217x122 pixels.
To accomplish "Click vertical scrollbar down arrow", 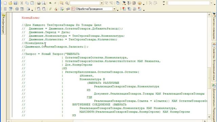I will click(x=209, y=117).
